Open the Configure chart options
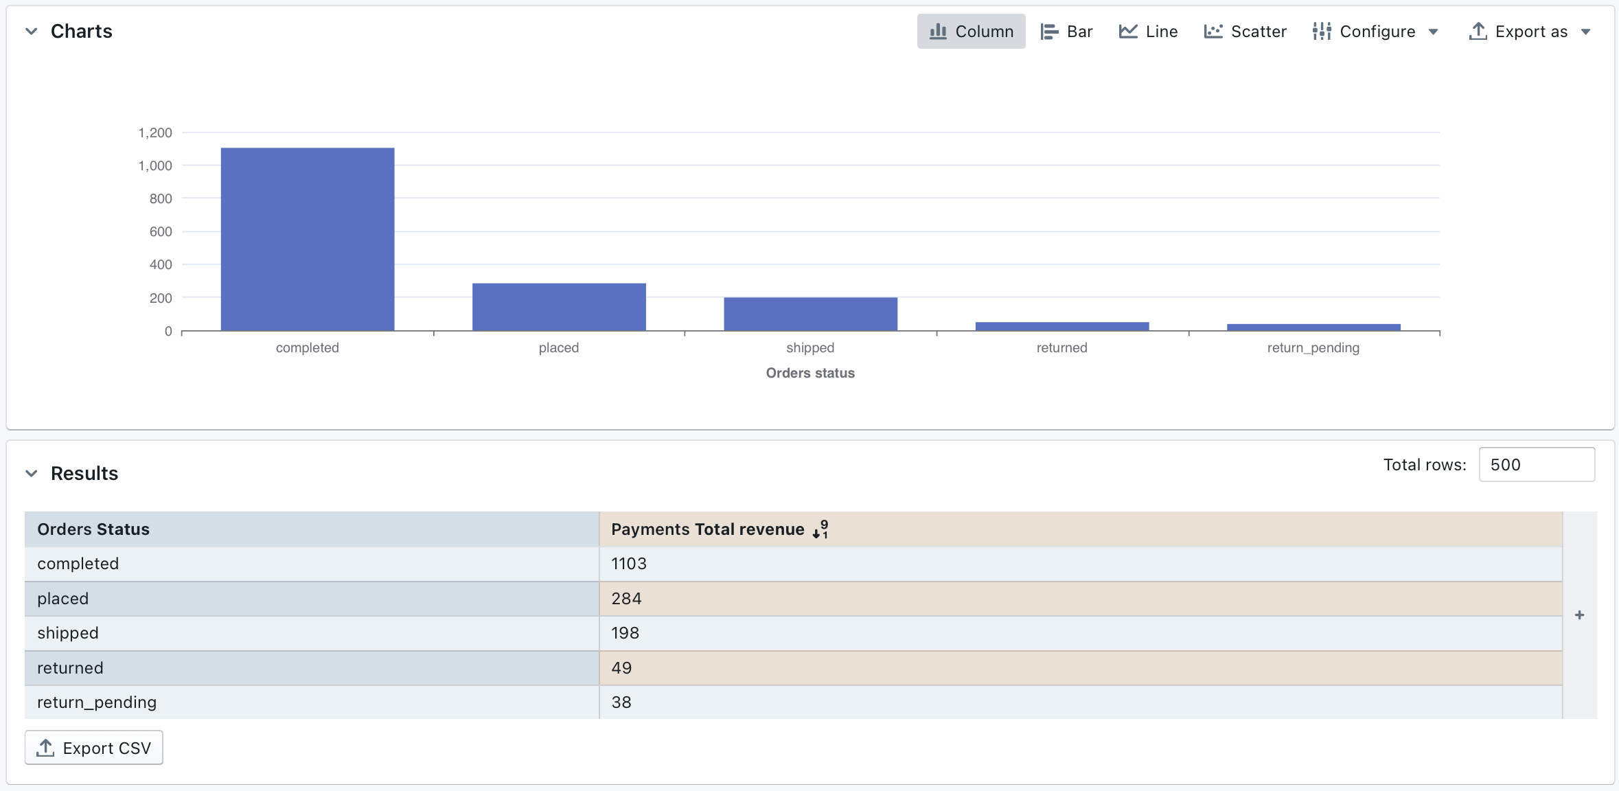This screenshot has width=1619, height=791. tap(1365, 32)
